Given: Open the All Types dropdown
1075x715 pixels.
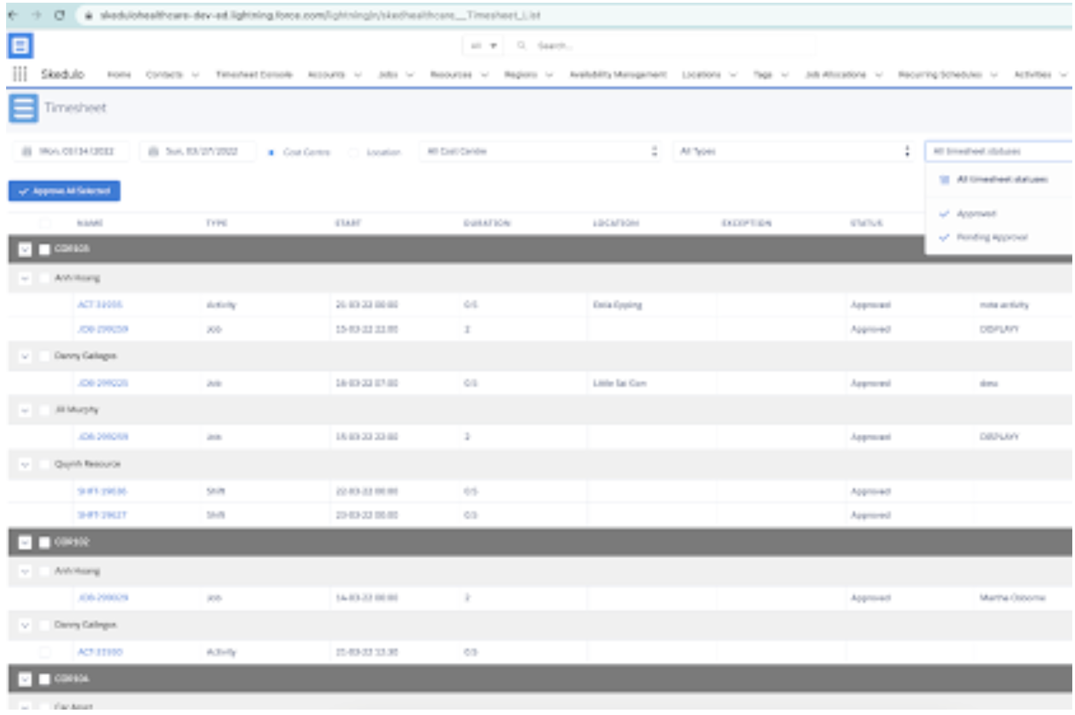Looking at the screenshot, I should [793, 152].
